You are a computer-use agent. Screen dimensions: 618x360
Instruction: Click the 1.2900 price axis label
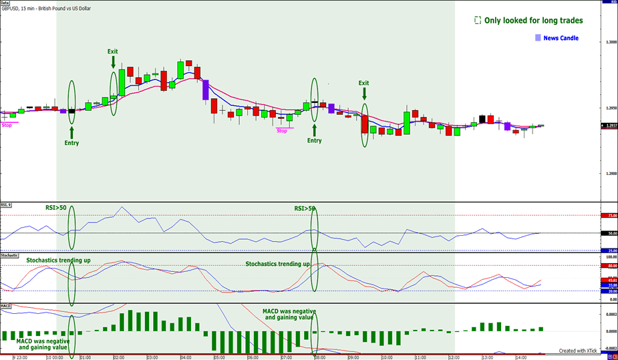610,174
